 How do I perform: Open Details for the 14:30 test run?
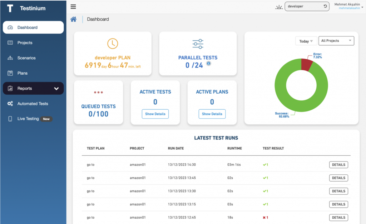(x=338, y=165)
